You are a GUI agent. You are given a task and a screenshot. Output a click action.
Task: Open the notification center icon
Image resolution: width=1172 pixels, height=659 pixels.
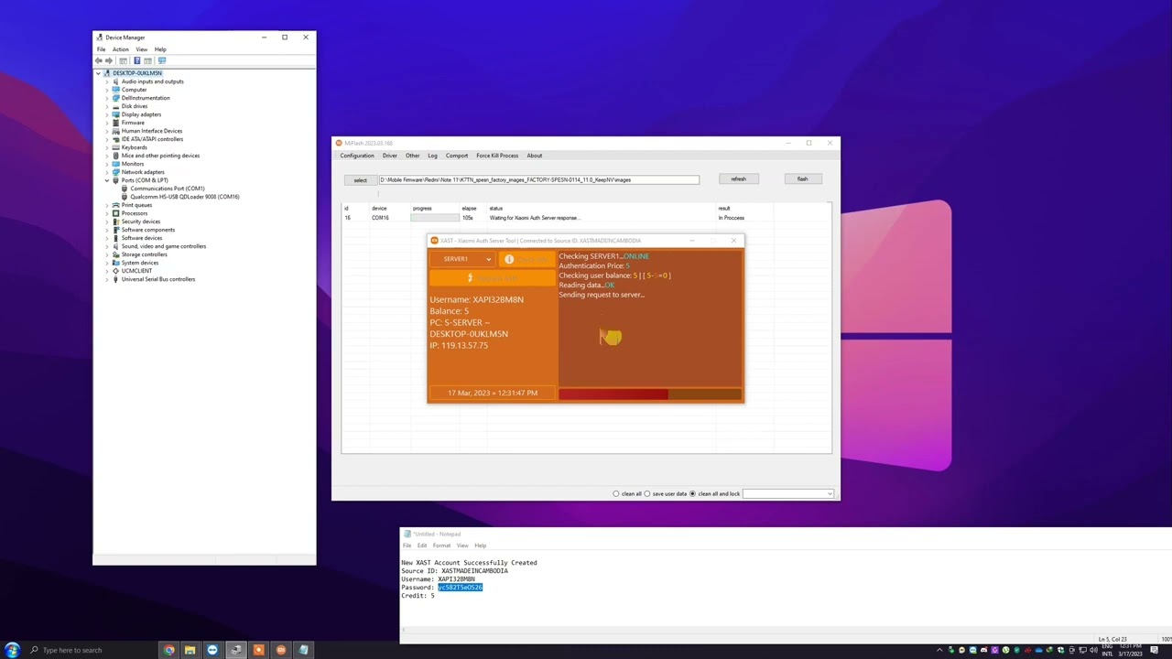(x=1155, y=650)
